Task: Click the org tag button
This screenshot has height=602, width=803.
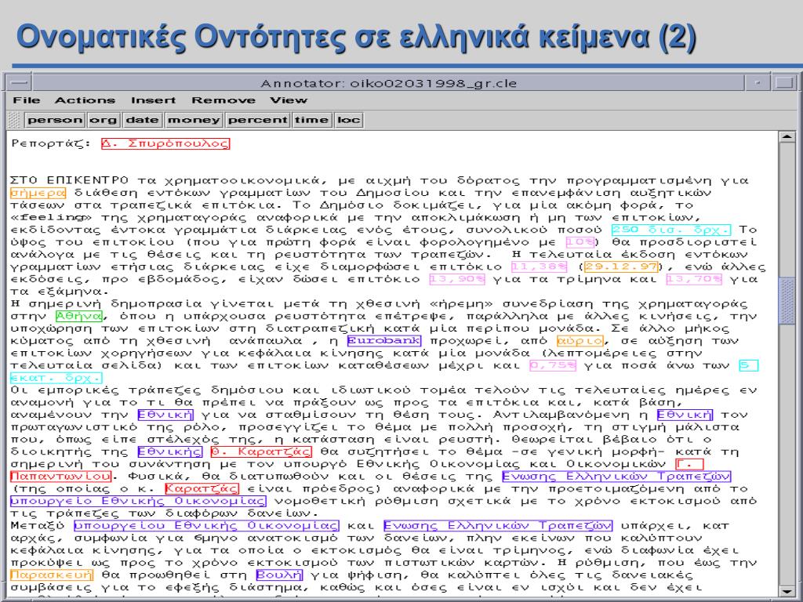Action: coord(104,120)
